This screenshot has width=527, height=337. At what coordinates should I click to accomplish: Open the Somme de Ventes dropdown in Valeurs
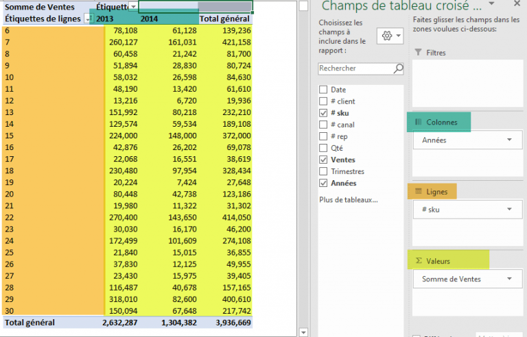click(510, 279)
